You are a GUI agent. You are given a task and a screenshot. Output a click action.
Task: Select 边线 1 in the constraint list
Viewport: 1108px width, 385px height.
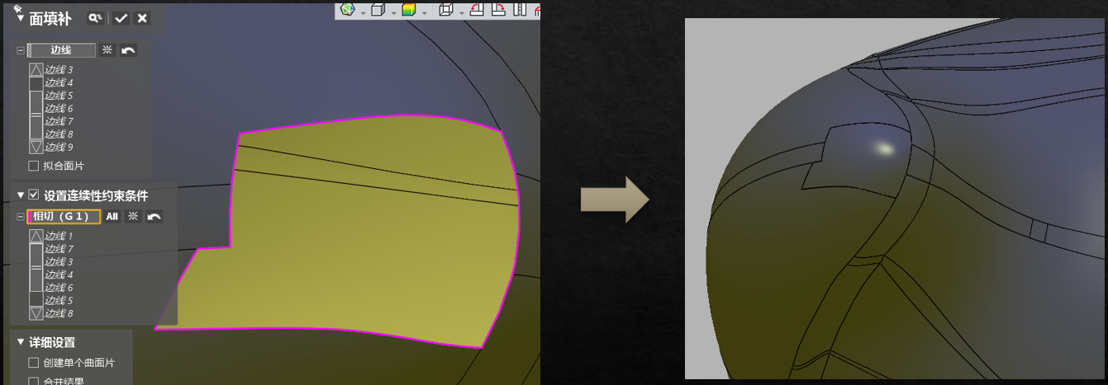point(59,236)
